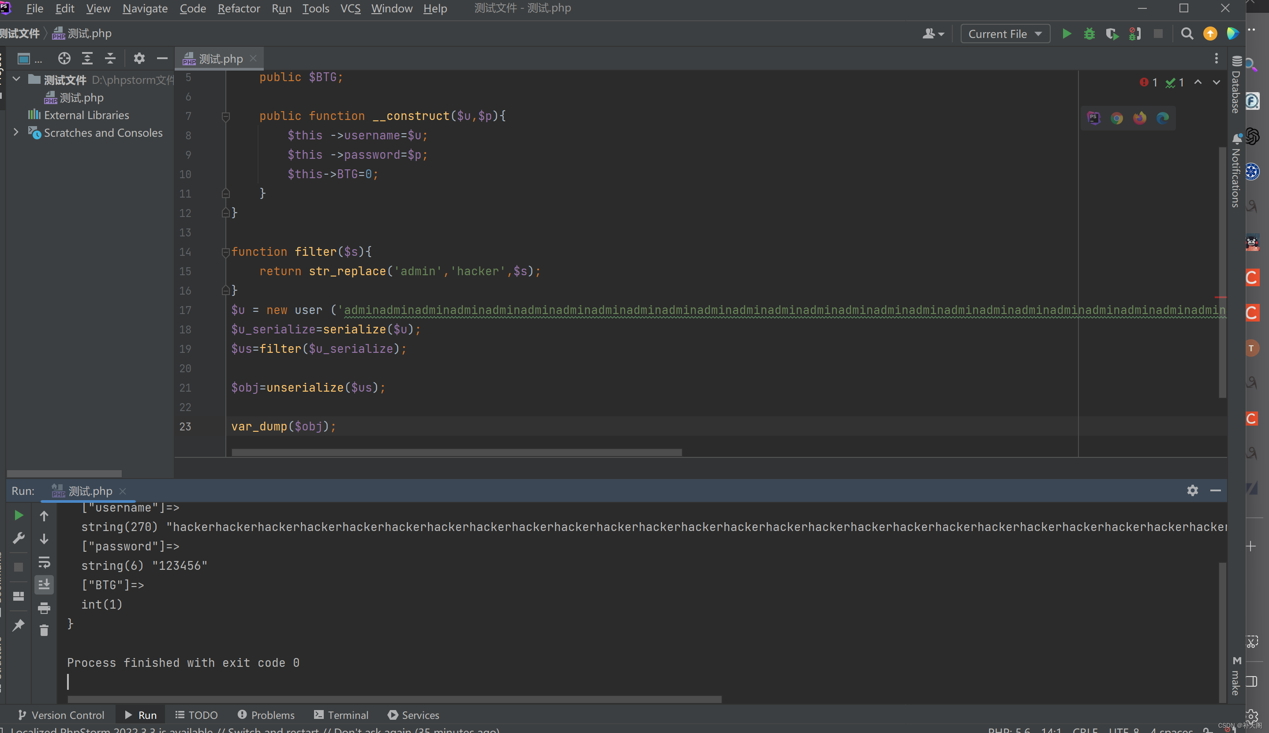Open the Refactor menu
The height and width of the screenshot is (733, 1269).
click(x=239, y=8)
